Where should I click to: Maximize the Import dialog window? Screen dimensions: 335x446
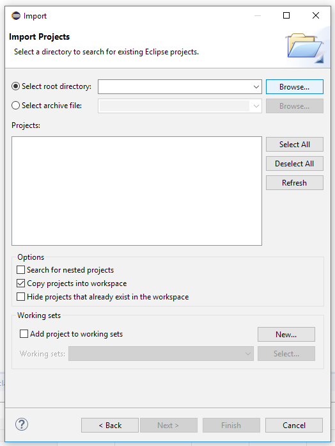pyautogui.click(x=286, y=15)
